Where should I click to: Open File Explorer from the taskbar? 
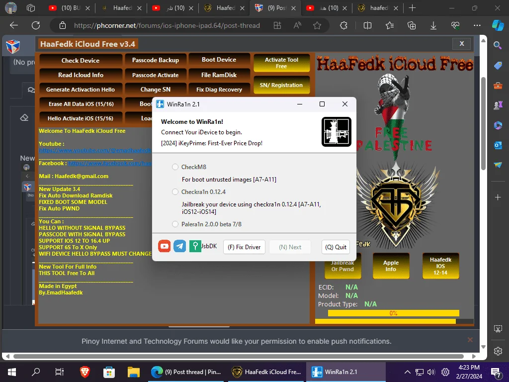(x=133, y=372)
